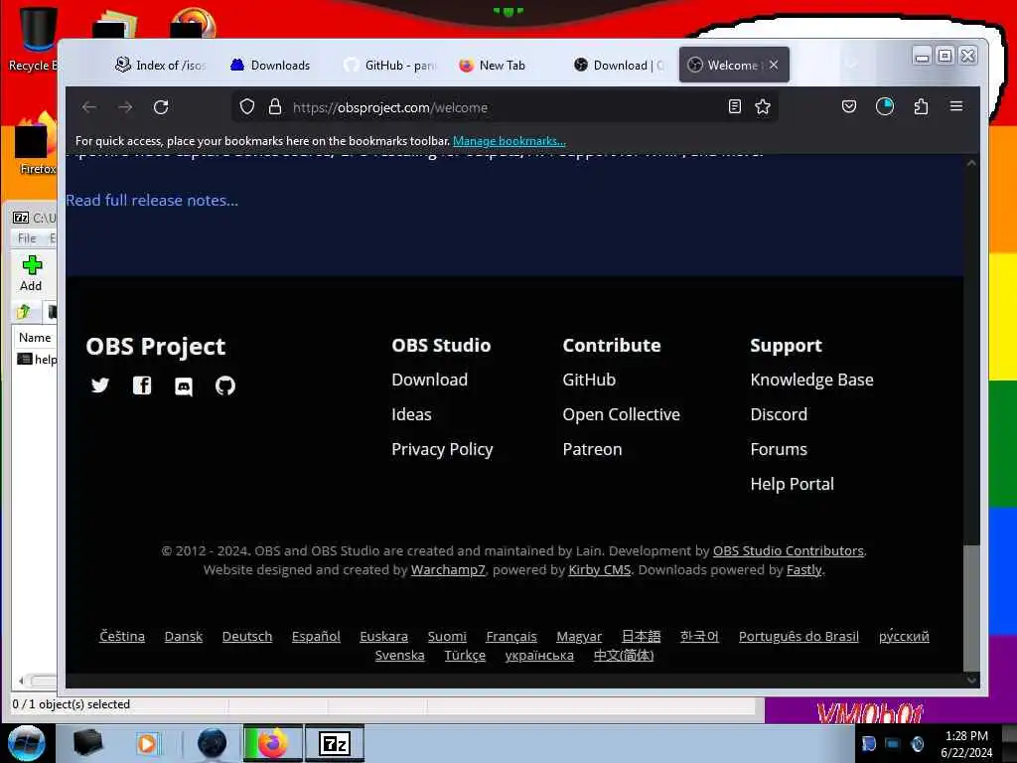Switch language to Português do Brasil

(x=799, y=637)
